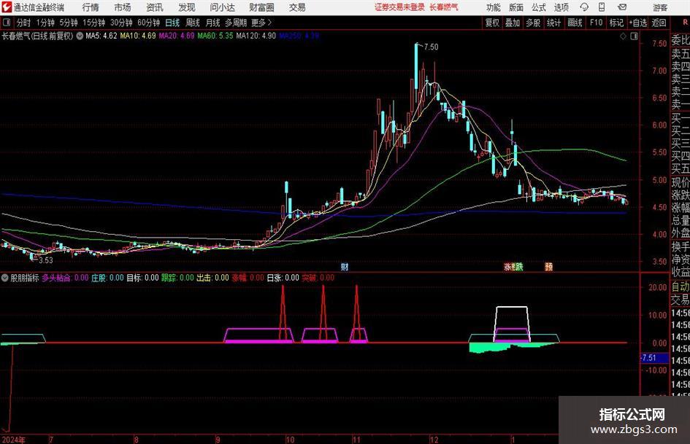Click the MA10: 4.69 value

pyautogui.click(x=138, y=36)
